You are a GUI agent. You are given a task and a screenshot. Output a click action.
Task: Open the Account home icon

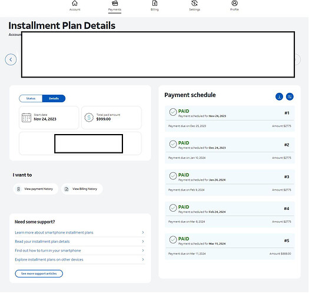click(75, 3)
